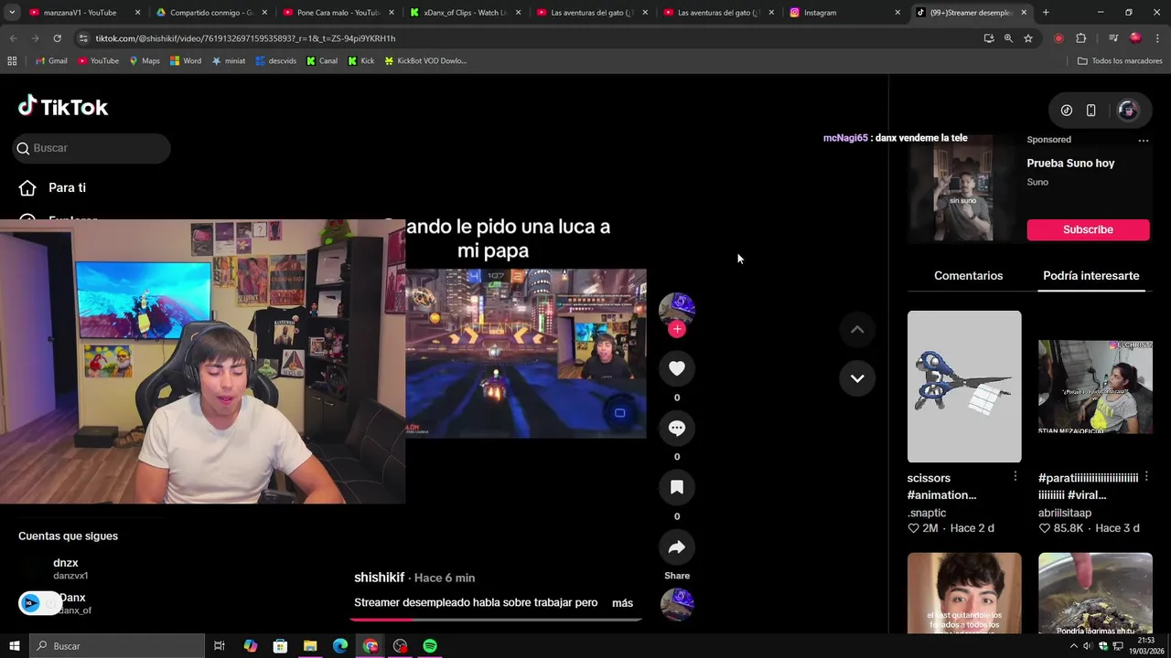This screenshot has height=658, width=1171.
Task: Go to Para ti home icon
Action: point(27,187)
